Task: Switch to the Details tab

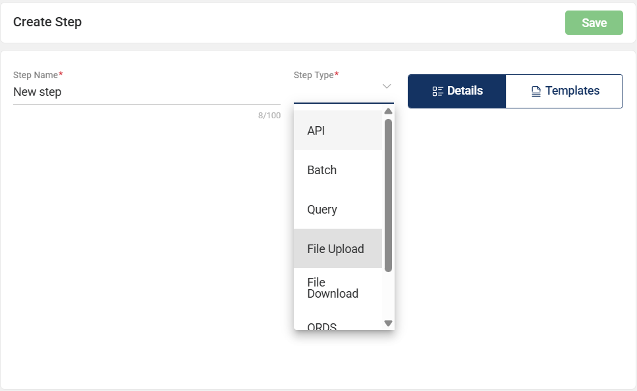Action: click(x=457, y=91)
